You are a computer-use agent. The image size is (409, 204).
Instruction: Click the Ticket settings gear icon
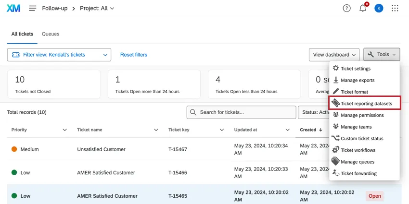point(336,69)
